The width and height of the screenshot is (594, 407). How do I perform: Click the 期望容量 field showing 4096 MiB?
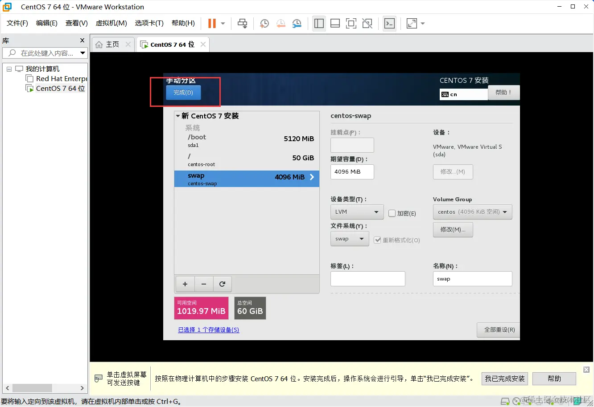coord(352,172)
